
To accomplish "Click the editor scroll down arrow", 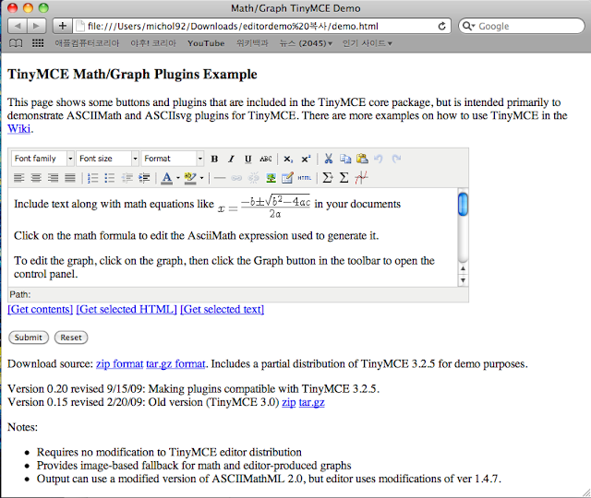I will pyautogui.click(x=463, y=280).
